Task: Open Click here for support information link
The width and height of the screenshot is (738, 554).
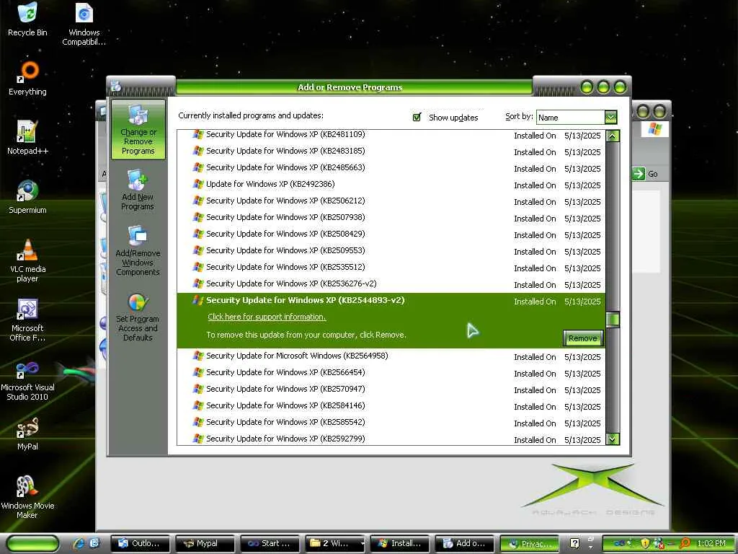Action: pyautogui.click(x=267, y=317)
